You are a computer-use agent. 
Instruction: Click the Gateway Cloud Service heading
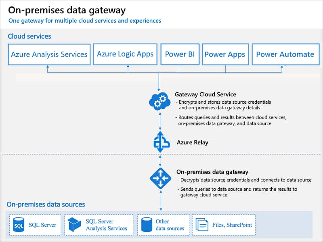pyautogui.click(x=206, y=94)
